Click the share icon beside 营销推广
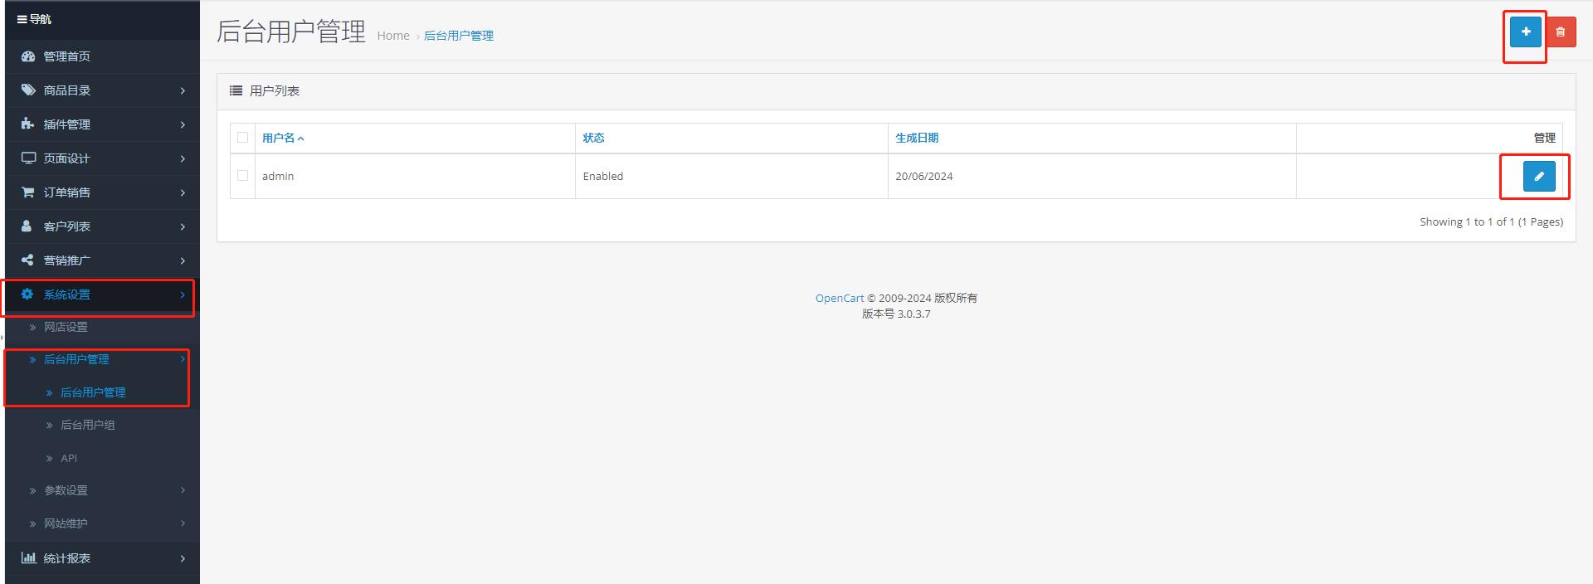This screenshot has width=1593, height=584. click(x=28, y=260)
